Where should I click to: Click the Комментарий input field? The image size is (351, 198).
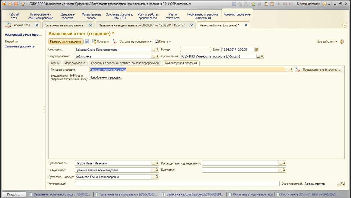point(177,184)
